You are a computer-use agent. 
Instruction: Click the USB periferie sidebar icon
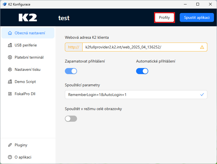click(x=10, y=45)
